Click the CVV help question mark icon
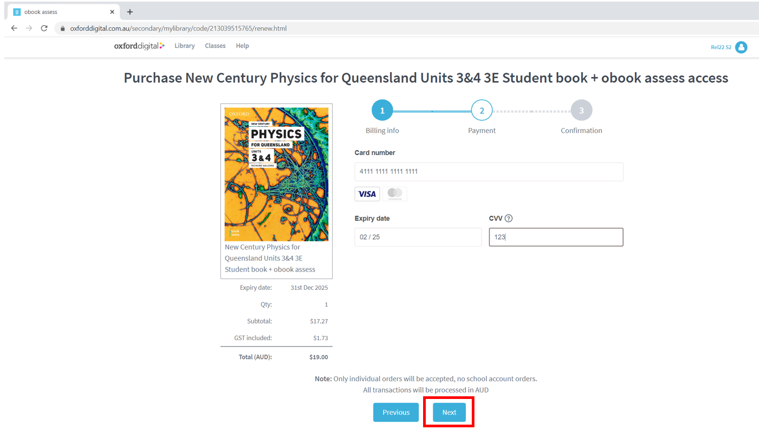Screen dimensions: 759x438 tap(509, 218)
